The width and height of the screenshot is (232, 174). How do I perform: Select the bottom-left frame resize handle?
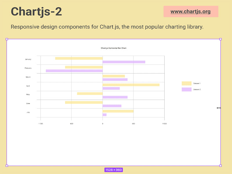[x=7, y=166]
